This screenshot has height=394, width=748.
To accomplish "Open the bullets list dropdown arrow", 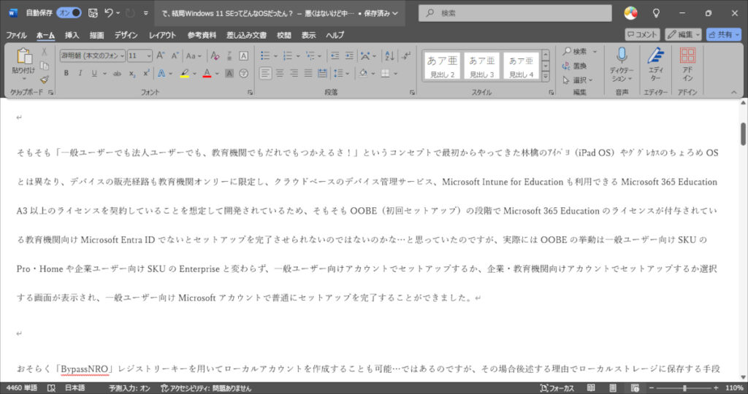I will pos(275,56).
